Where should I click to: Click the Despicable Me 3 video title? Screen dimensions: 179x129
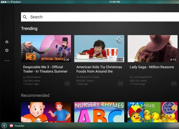45,69
